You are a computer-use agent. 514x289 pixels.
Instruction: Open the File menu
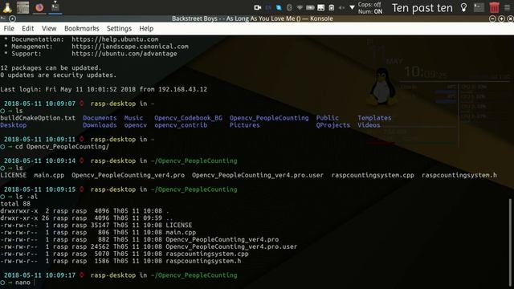pos(9,29)
